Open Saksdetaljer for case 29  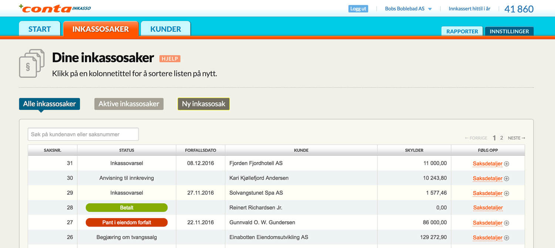[x=487, y=193]
